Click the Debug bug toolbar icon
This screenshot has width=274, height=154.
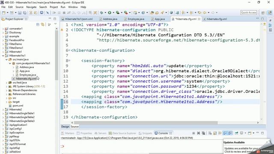(101, 12)
